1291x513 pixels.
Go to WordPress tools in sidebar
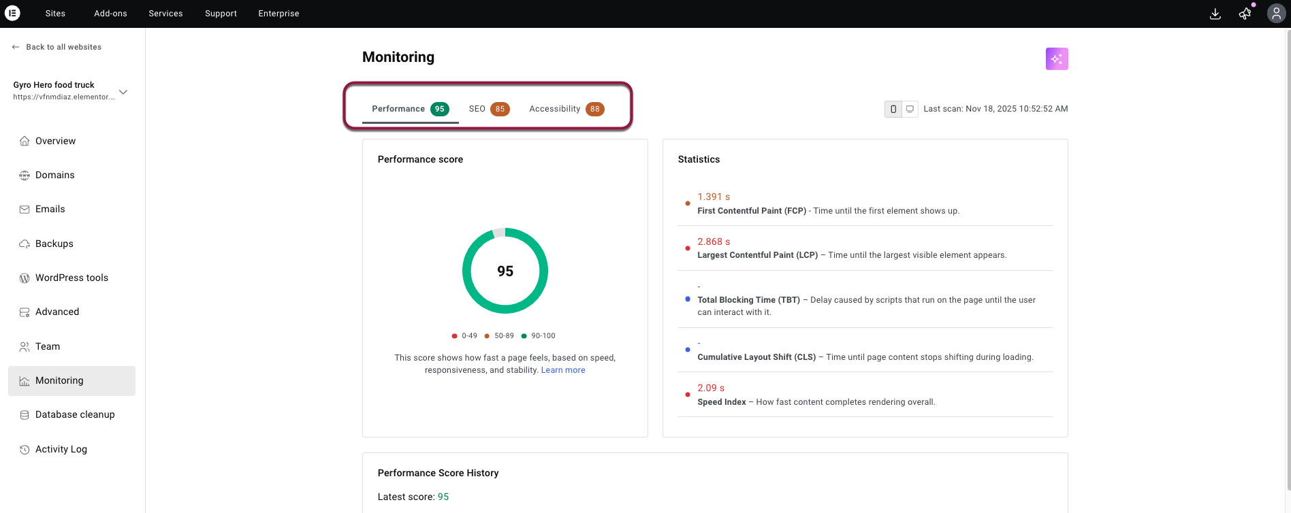[x=71, y=278]
